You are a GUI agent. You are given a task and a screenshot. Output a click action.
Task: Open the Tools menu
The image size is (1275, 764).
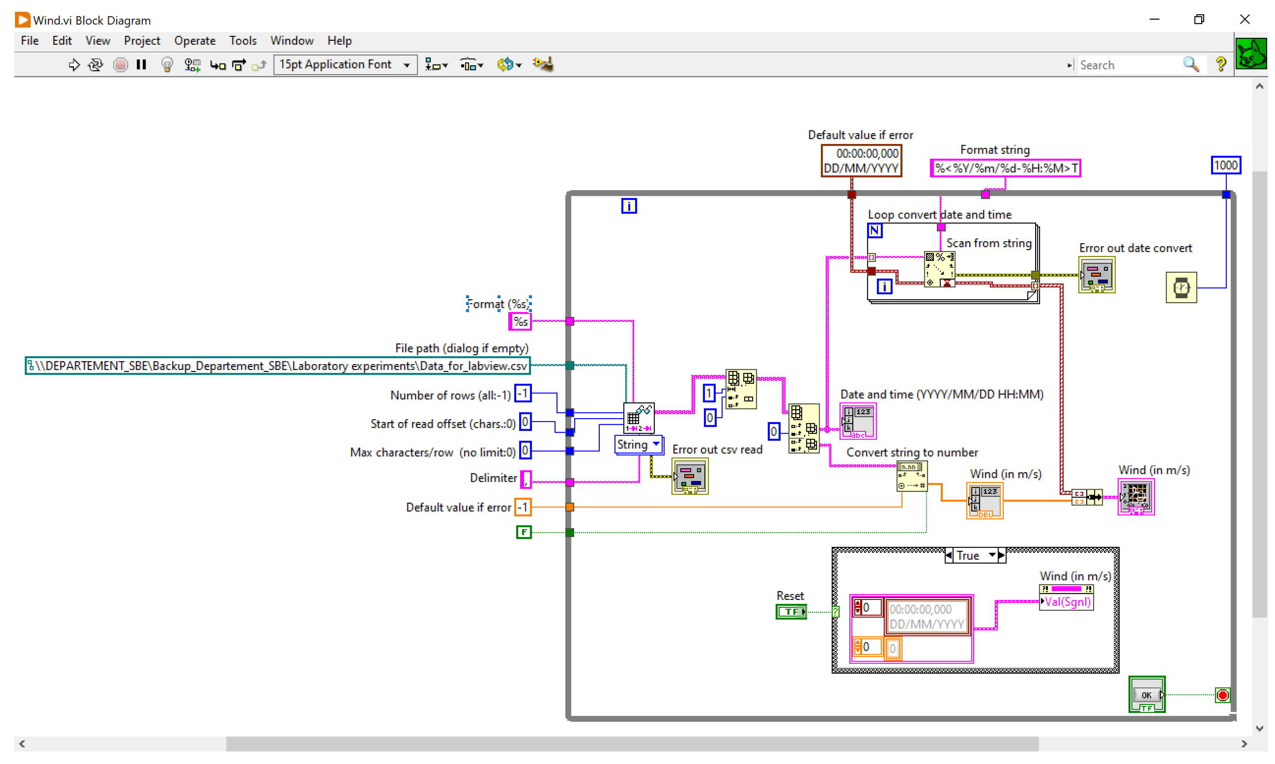pyautogui.click(x=242, y=41)
